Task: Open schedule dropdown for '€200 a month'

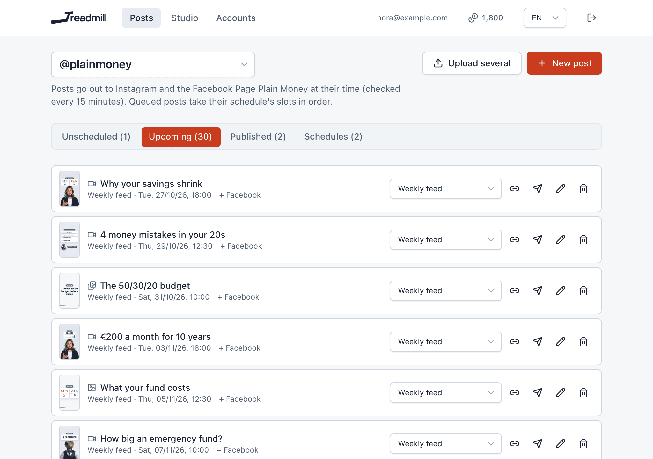Action: point(445,342)
